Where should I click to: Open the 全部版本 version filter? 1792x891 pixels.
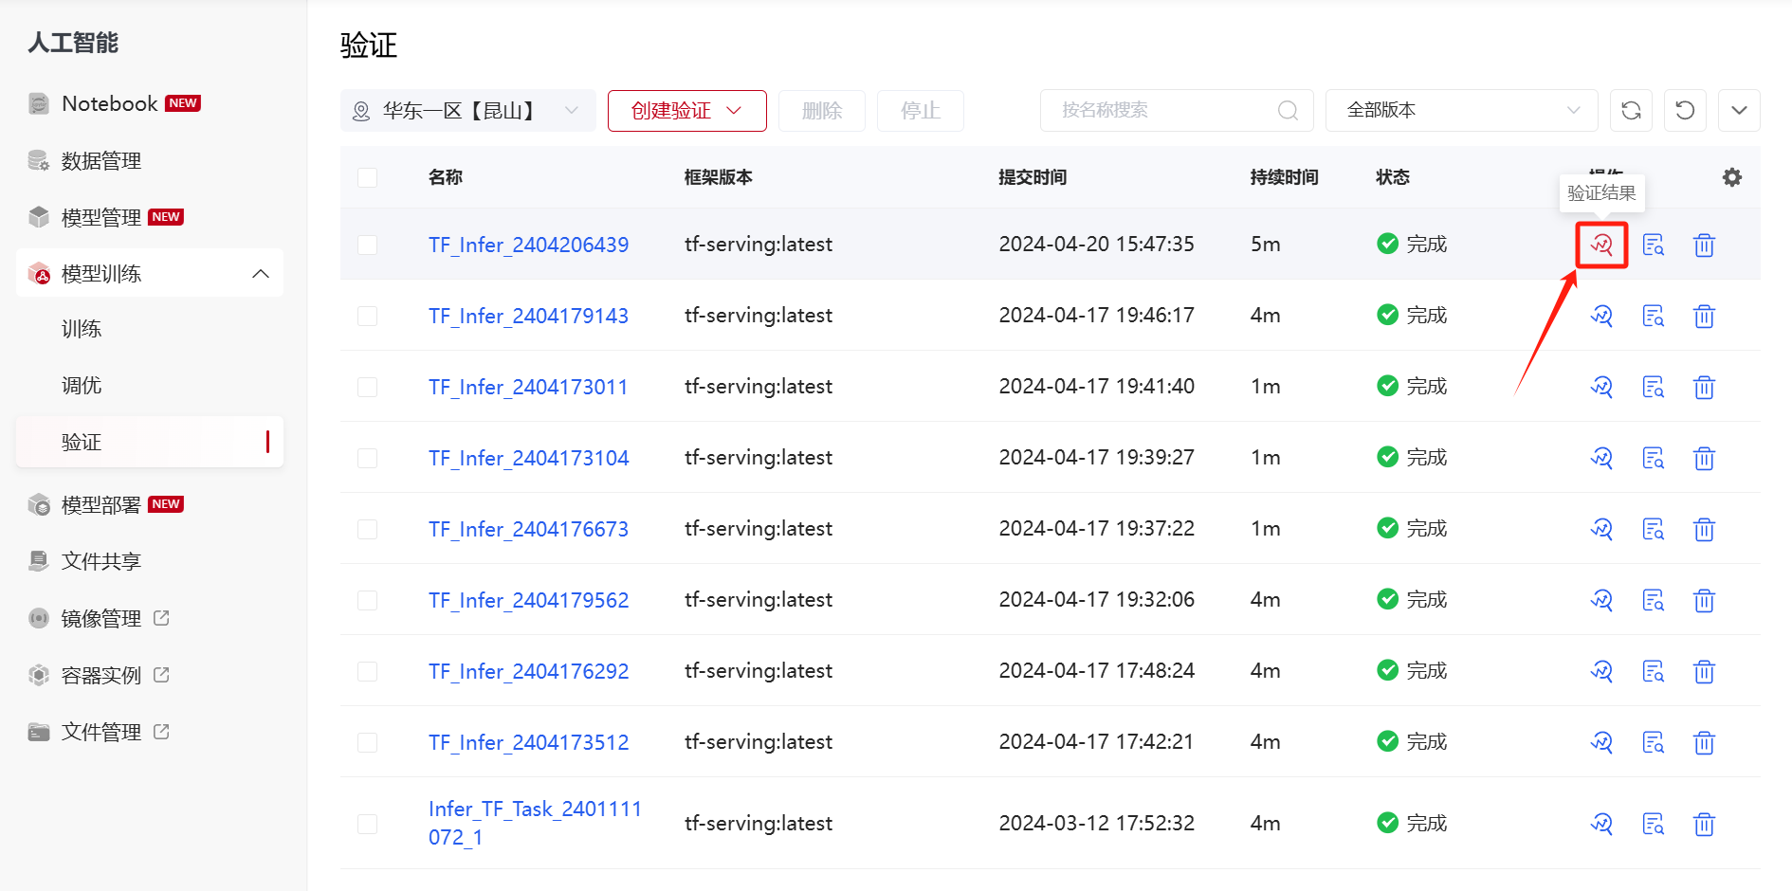pos(1461,111)
